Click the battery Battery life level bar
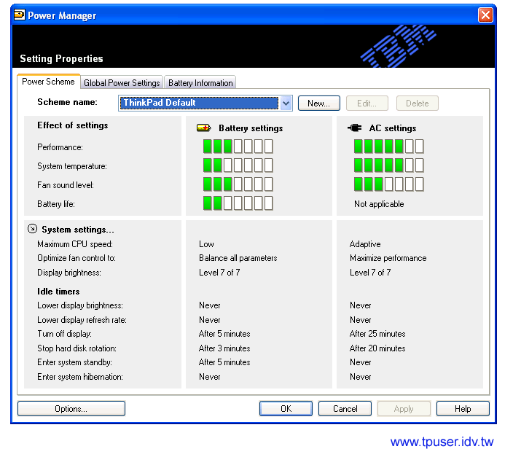The width and height of the screenshot is (513, 449). pos(238,203)
